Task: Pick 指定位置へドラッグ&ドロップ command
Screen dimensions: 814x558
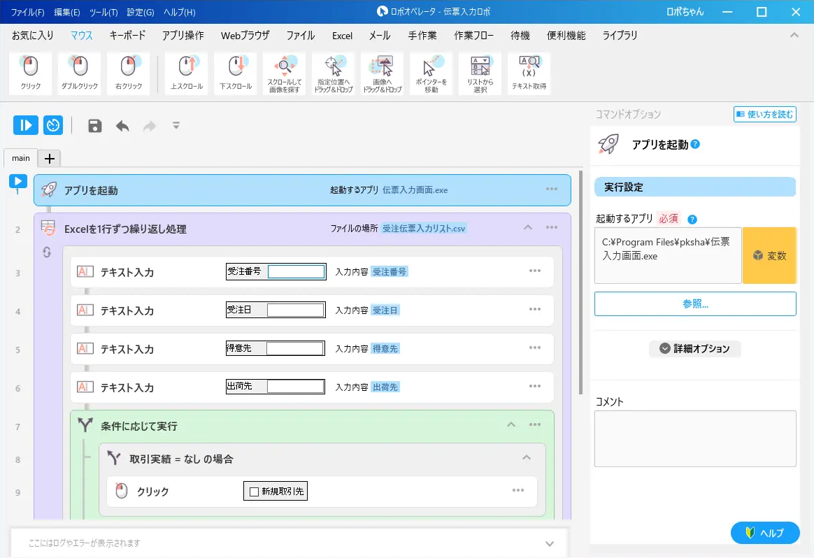Action: [334, 73]
